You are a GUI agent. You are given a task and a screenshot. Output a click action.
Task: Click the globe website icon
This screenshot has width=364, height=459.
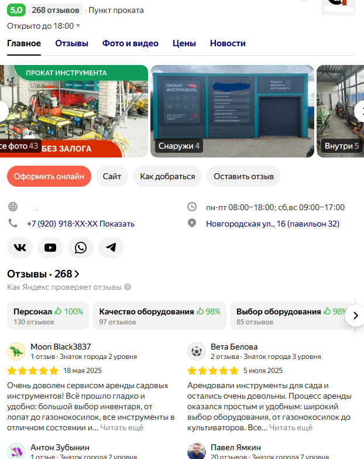[13, 207]
